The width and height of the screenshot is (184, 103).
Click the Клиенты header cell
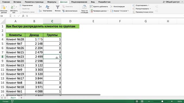click(15, 35)
